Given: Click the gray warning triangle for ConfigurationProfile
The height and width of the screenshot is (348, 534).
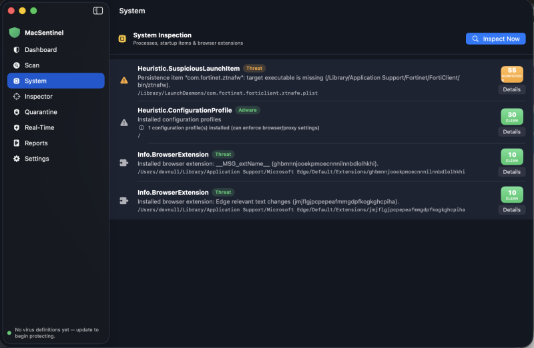Looking at the screenshot, I should click(124, 123).
